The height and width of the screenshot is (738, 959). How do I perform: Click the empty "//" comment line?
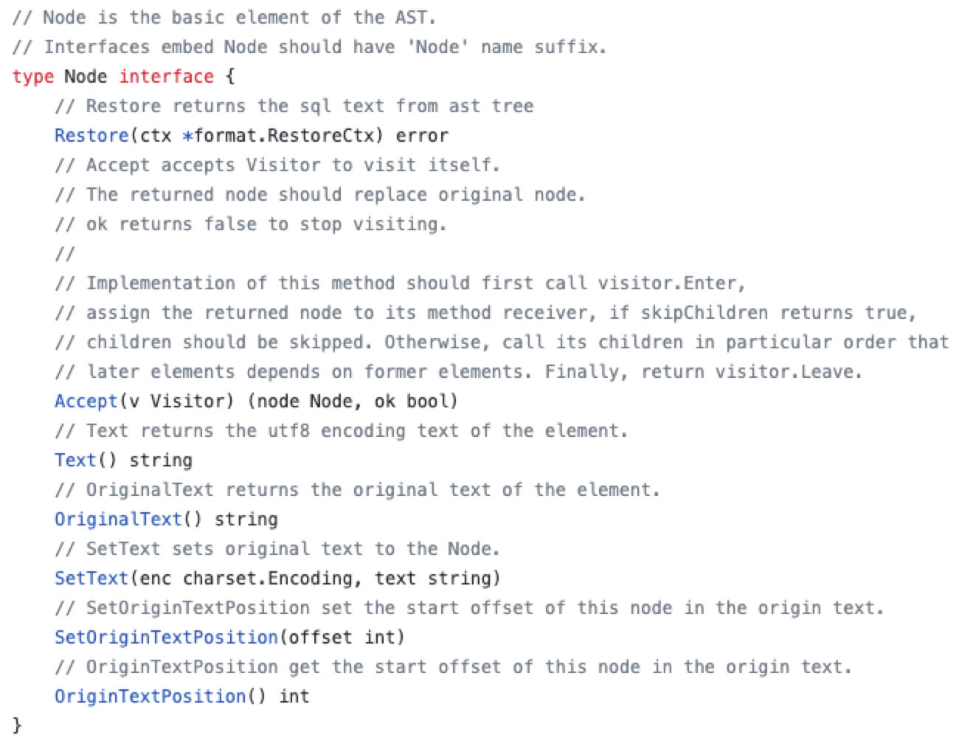(65, 254)
